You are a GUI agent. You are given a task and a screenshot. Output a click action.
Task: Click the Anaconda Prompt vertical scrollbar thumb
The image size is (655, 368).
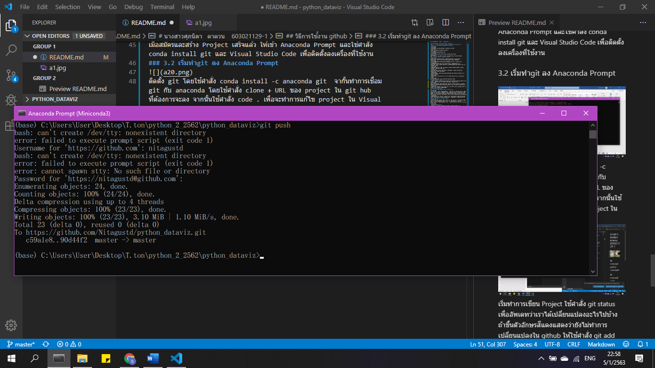click(x=593, y=134)
